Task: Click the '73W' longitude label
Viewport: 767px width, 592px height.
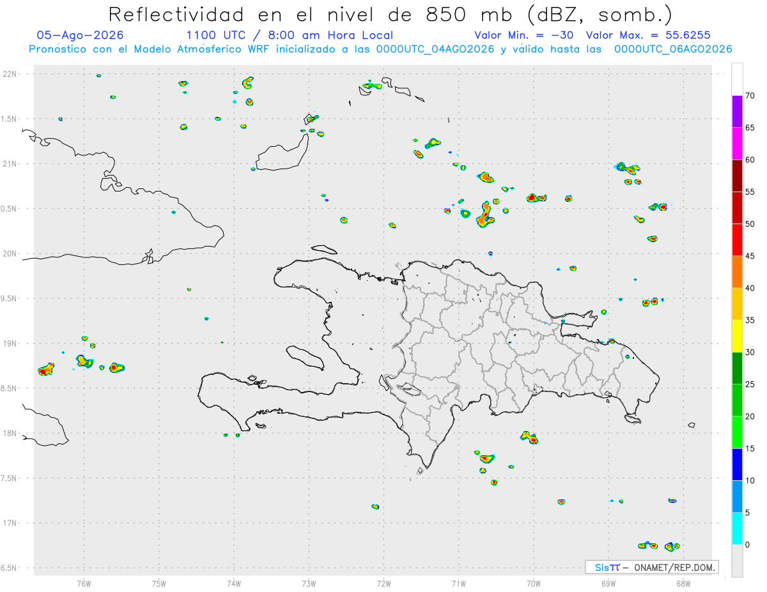Action: (309, 583)
